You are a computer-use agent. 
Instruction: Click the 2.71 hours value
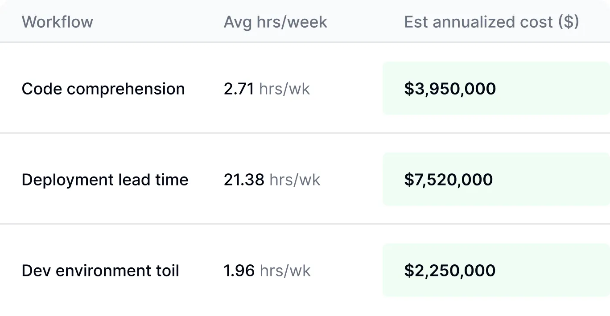coord(239,89)
